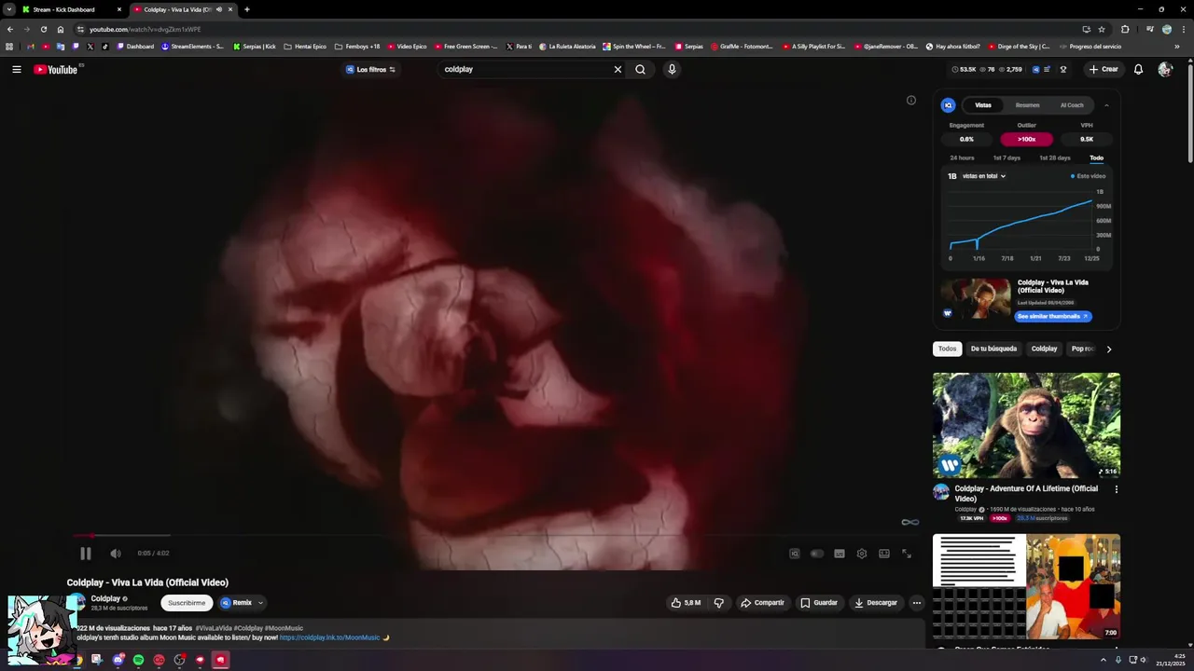Viewport: 1194px width, 671px height.
Task: Like the video with 5,8 M
Action: [x=686, y=603]
